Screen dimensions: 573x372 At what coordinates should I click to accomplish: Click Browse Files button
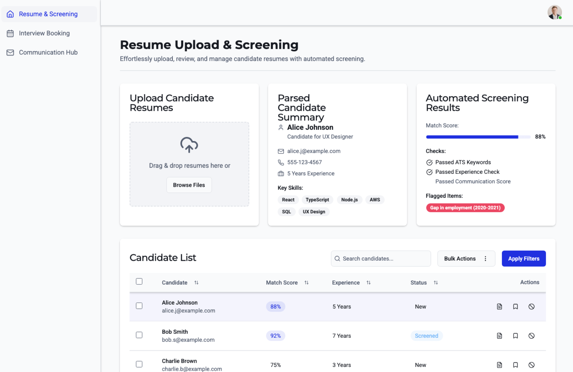coord(189,185)
